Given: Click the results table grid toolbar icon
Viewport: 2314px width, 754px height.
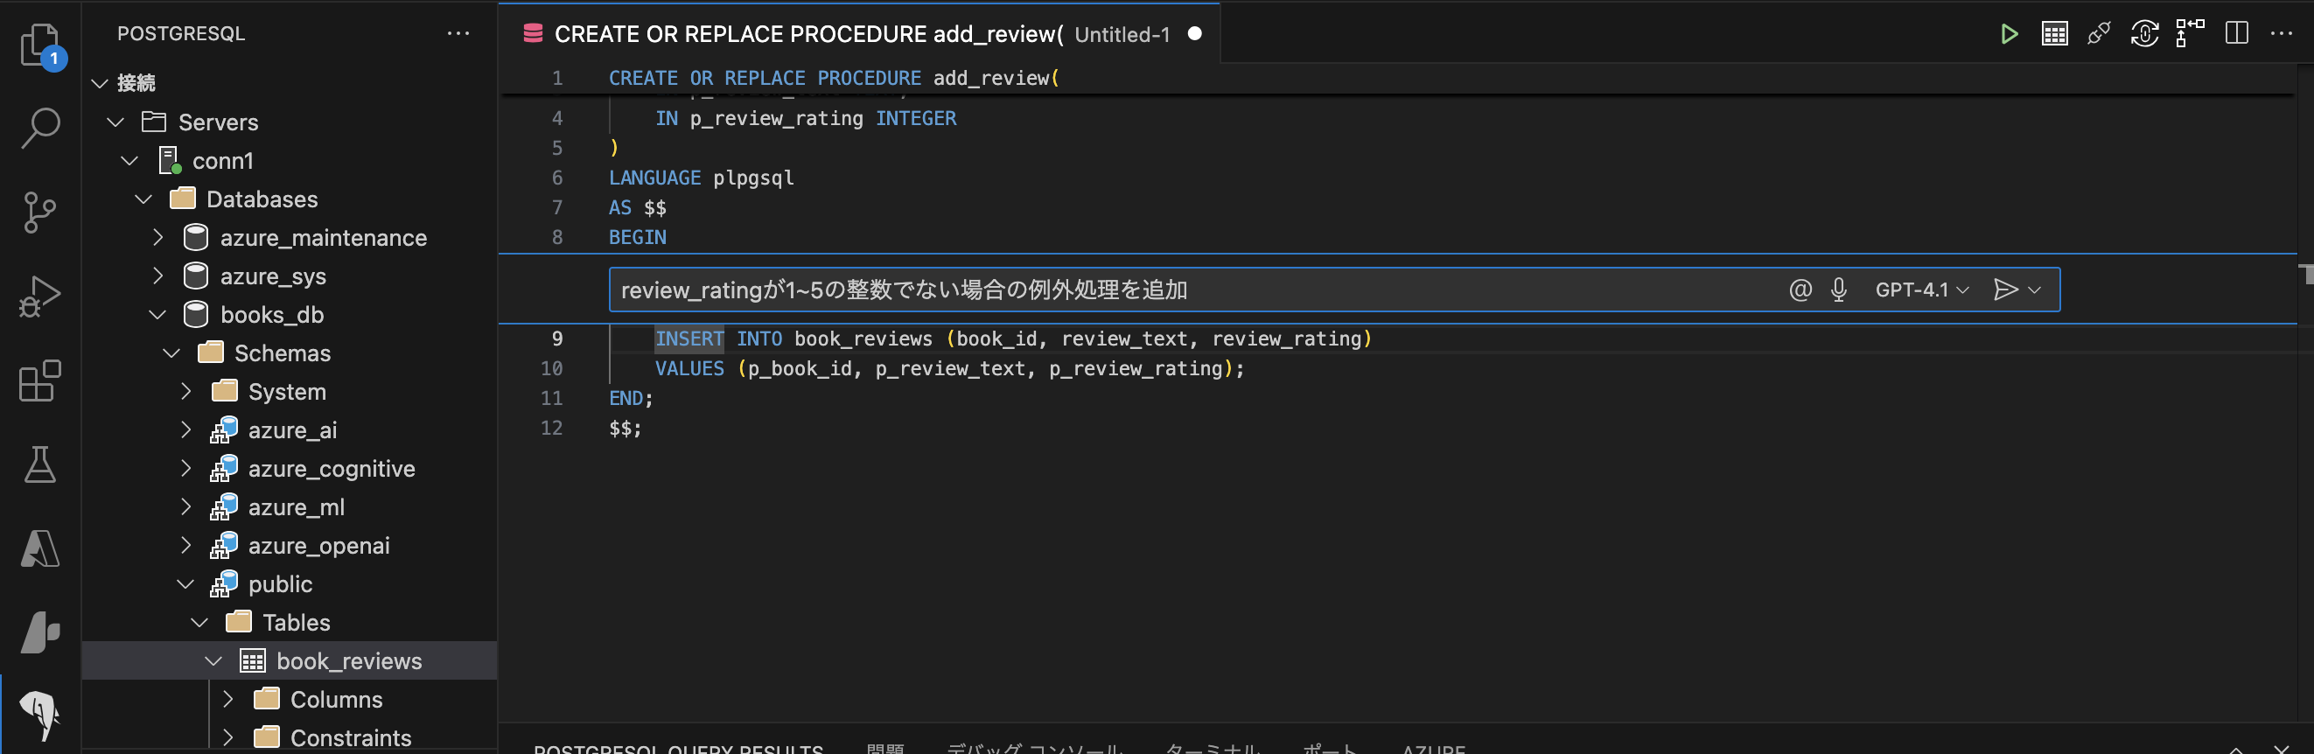Looking at the screenshot, I should pos(2054,34).
